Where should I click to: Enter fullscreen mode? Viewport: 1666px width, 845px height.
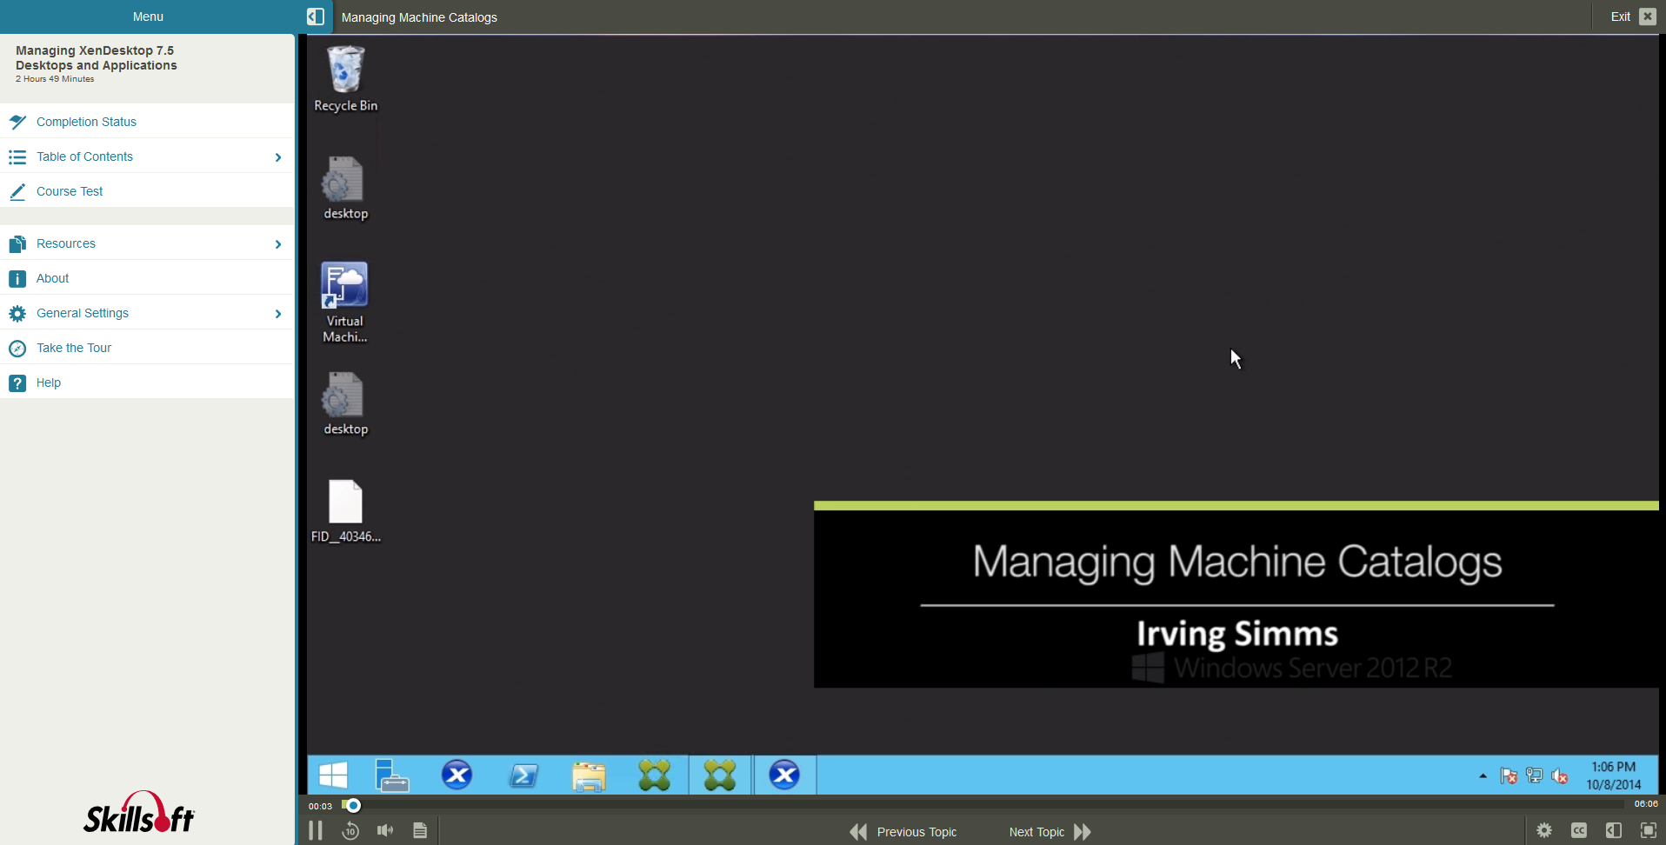point(1648,830)
